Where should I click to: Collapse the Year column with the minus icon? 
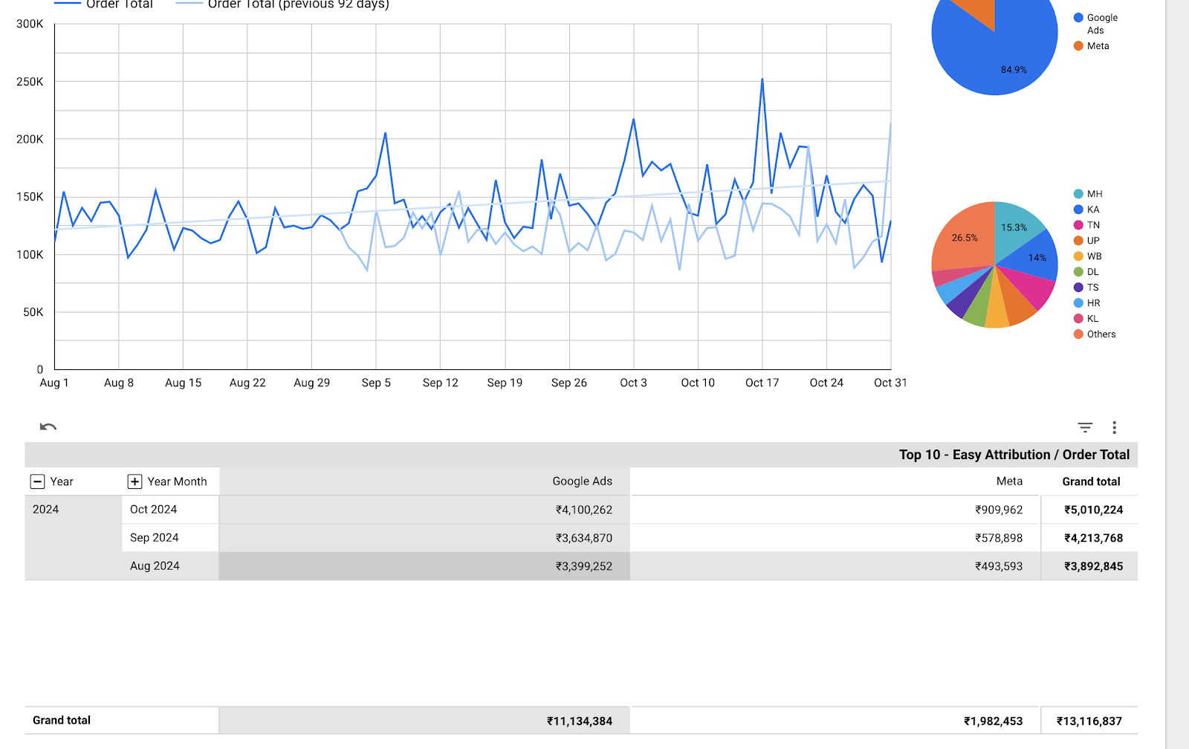pyautogui.click(x=37, y=481)
